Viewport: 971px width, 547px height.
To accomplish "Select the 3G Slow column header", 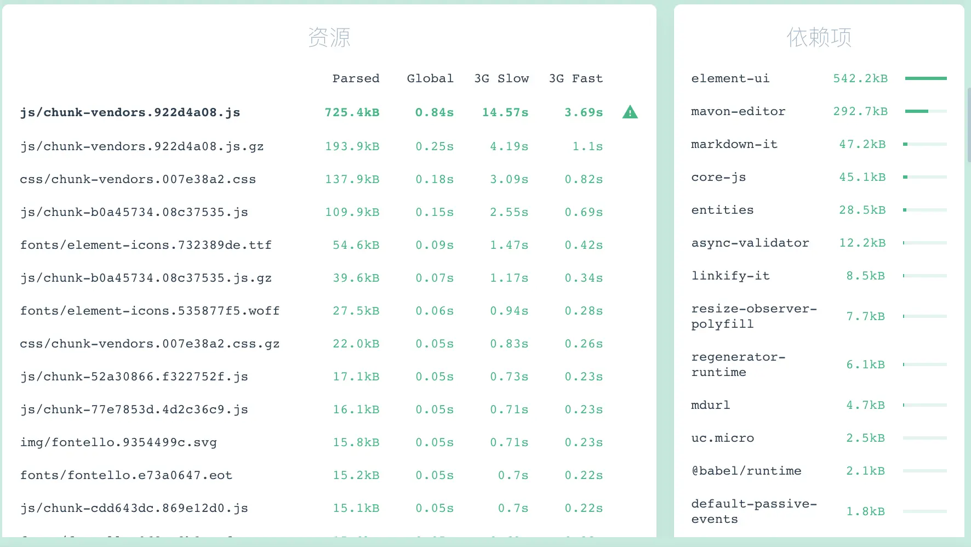I will tap(501, 78).
